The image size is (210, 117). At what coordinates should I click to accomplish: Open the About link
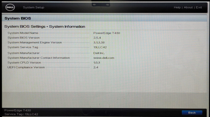click(x=188, y=7)
